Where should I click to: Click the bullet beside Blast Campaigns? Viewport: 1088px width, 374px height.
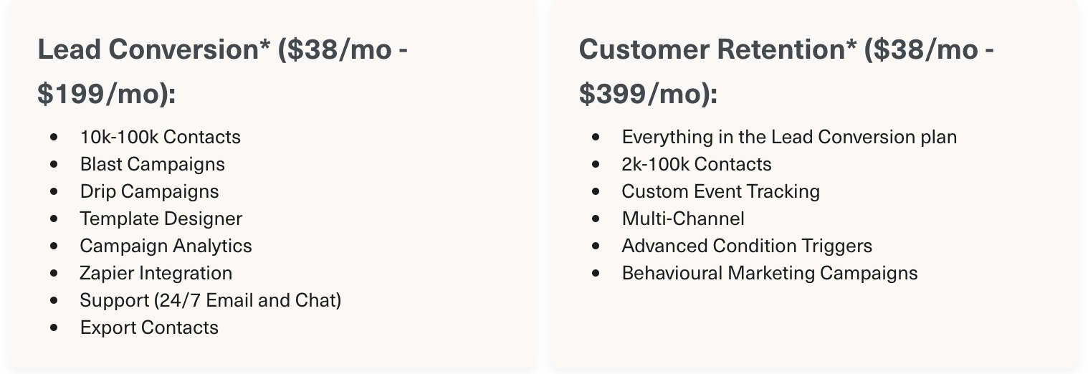tap(54, 164)
